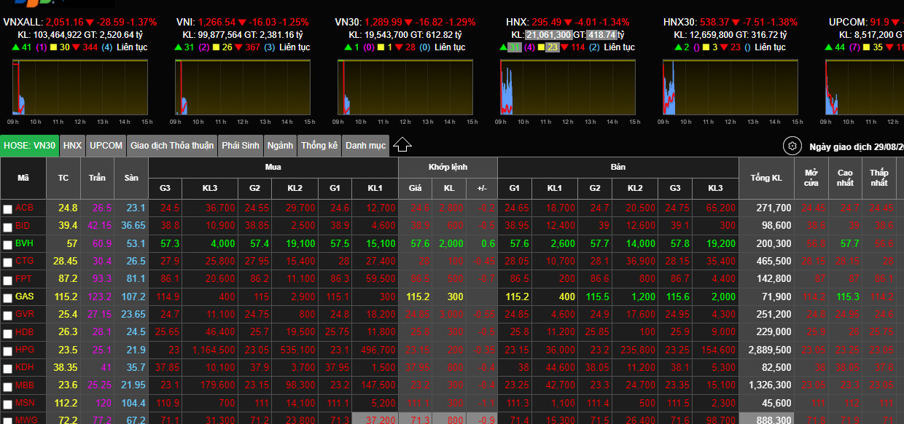This screenshot has width=904, height=424.
Task: Open the gear settings icon
Action: [x=792, y=146]
